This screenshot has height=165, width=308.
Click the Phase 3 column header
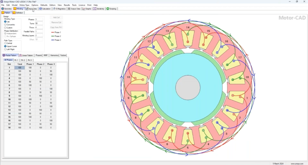(51, 64)
